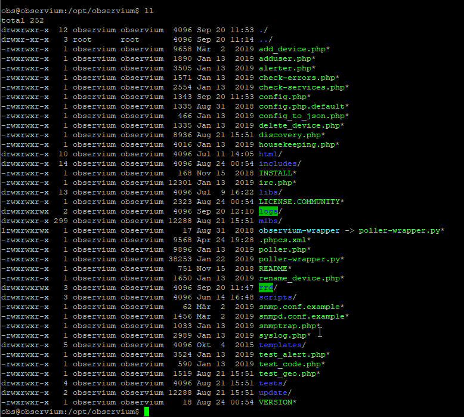Viewport: 464px width, 417px height.
Task: Click snmp.conf.example file name
Action: click(299, 307)
